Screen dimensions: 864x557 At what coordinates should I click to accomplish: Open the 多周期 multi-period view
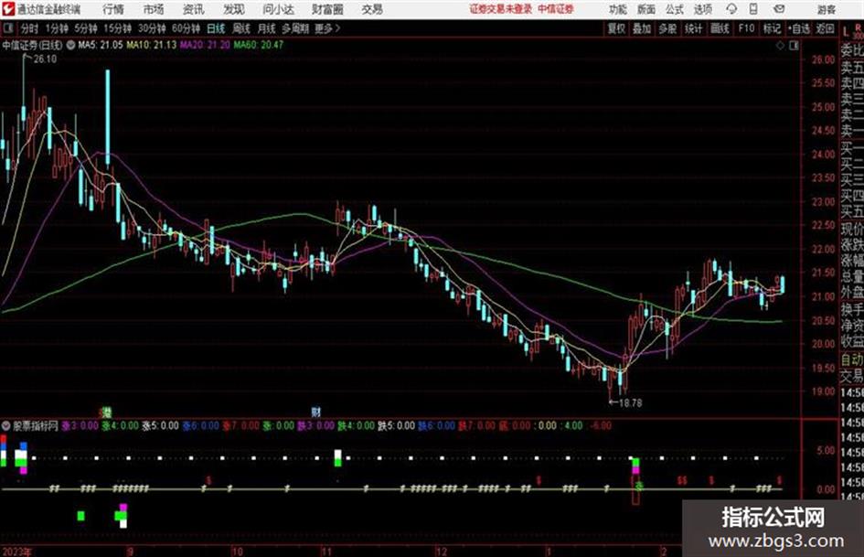pyautogui.click(x=295, y=28)
